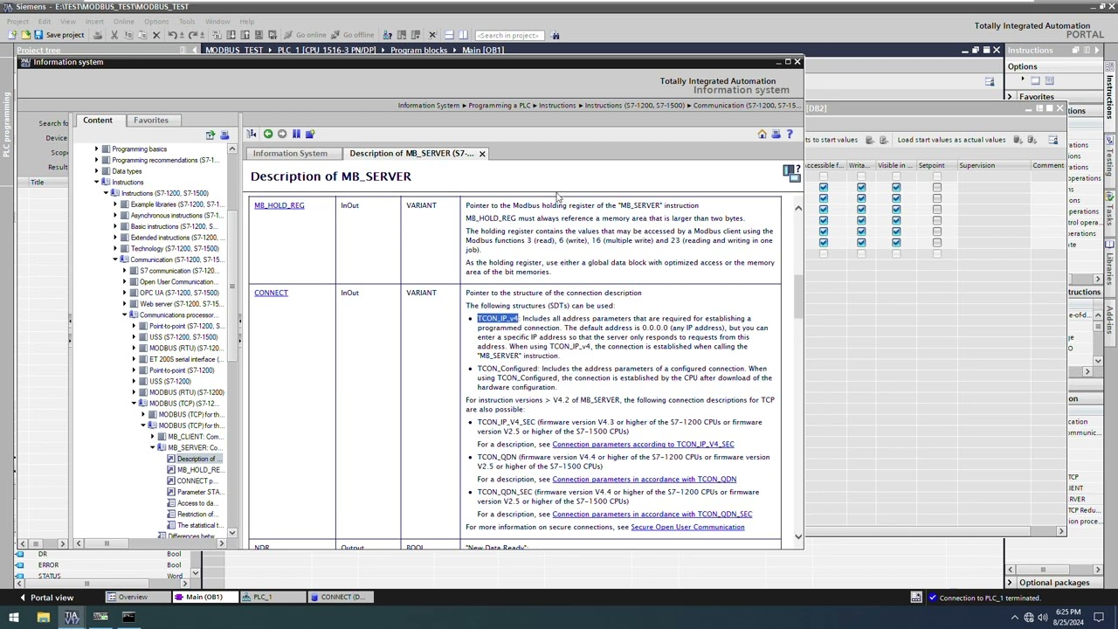Click the Home icon in Information system
This screenshot has height=629, width=1118.
pyautogui.click(x=762, y=134)
